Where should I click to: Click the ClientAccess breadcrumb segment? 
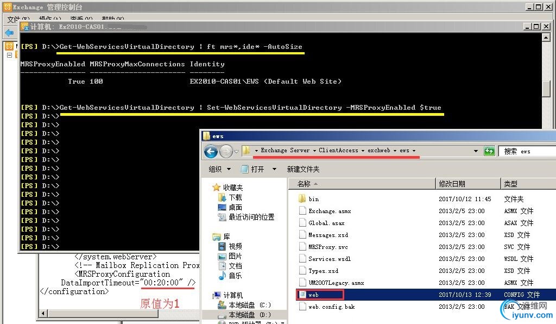(x=338, y=150)
